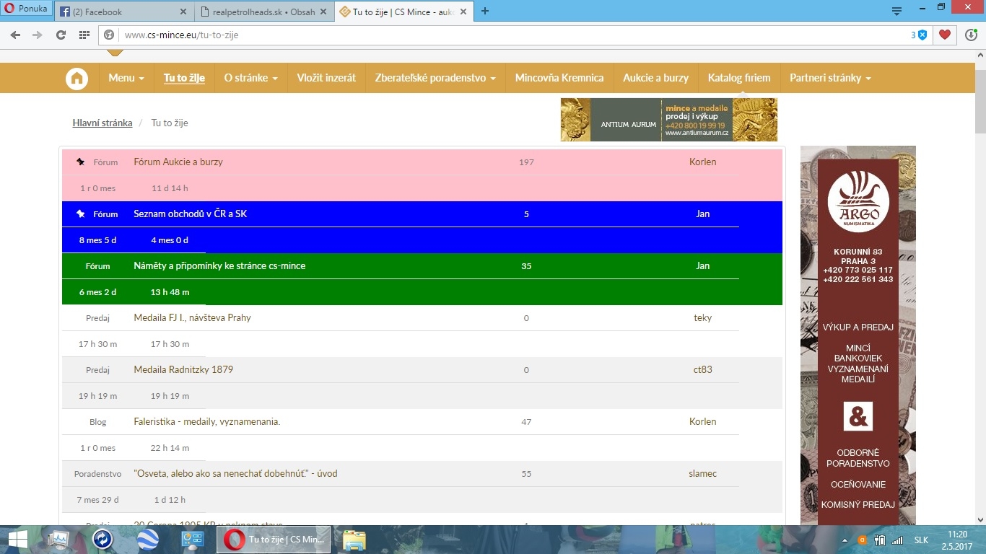Open the tab list menu icon
The image size is (986, 554).
[x=897, y=11]
